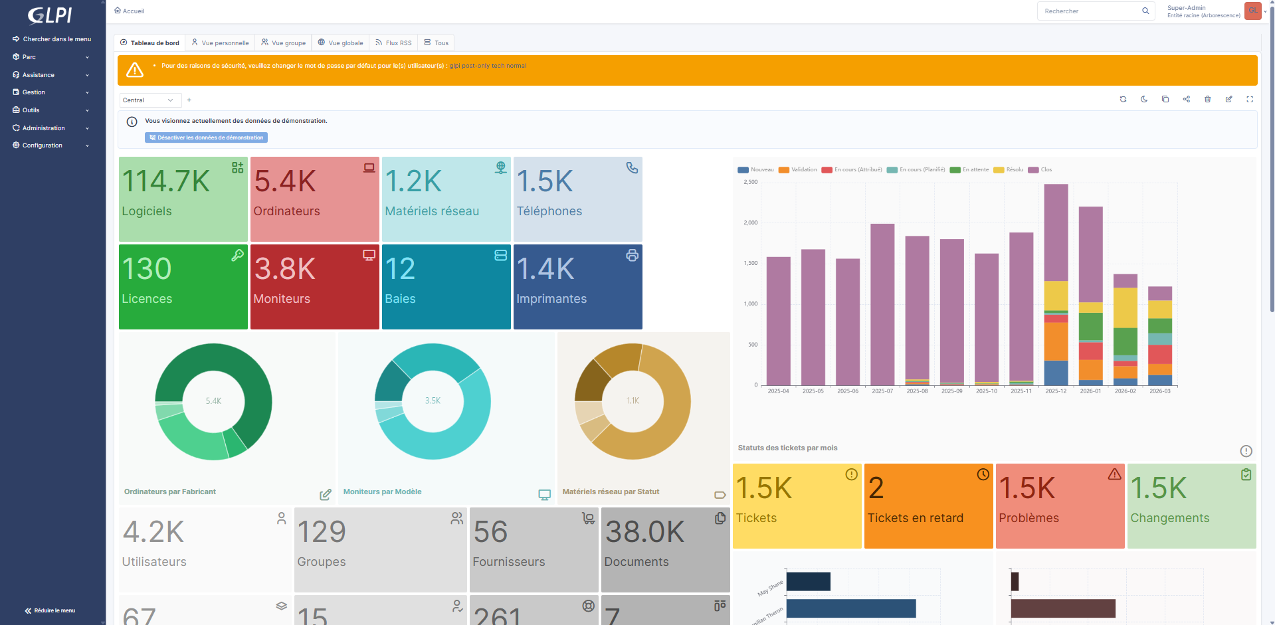Screen dimensions: 1275x625
Task: Delete the dashboard via the trash icon
Action: pos(1208,99)
